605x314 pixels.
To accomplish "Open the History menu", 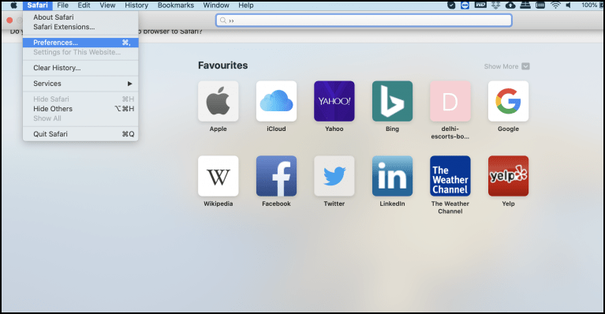I will click(136, 5).
